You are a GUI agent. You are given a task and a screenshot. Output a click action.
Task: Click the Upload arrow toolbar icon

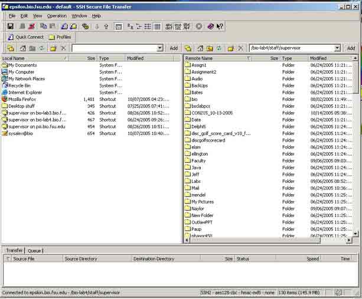[x=106, y=27]
